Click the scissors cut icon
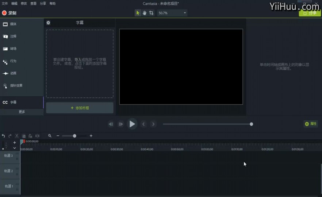This screenshot has height=197, width=322. pyautogui.click(x=17, y=136)
